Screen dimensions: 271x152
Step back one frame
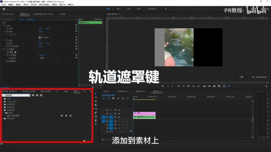coord(184,86)
